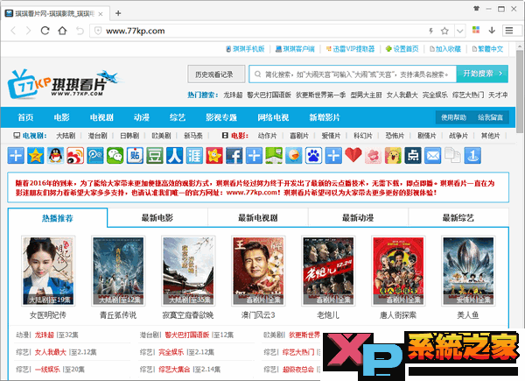Share to WeChat icon
The height and width of the screenshot is (381, 525).
115,156
